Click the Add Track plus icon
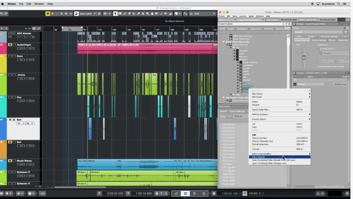The image size is (353, 199). pyautogui.click(x=2, y=29)
